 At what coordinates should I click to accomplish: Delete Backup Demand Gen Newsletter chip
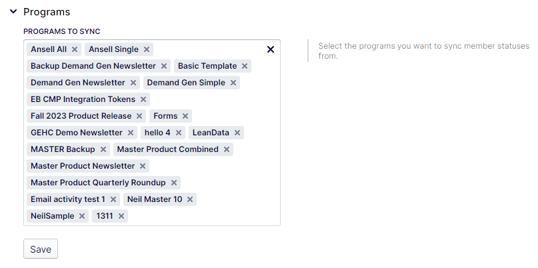point(164,66)
